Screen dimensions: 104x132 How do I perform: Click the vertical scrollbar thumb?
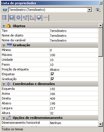coord(100,42)
